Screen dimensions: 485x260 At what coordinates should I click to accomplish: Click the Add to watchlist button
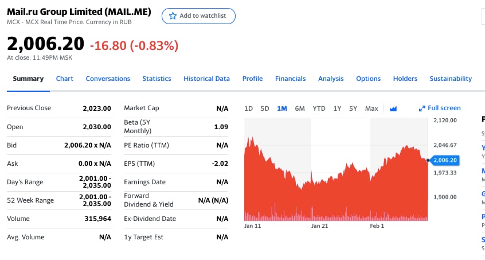click(198, 16)
